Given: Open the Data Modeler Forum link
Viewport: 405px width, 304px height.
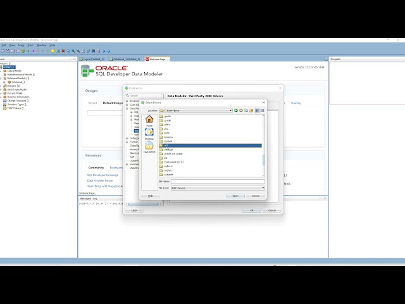Looking at the screenshot, I should pos(100,180).
